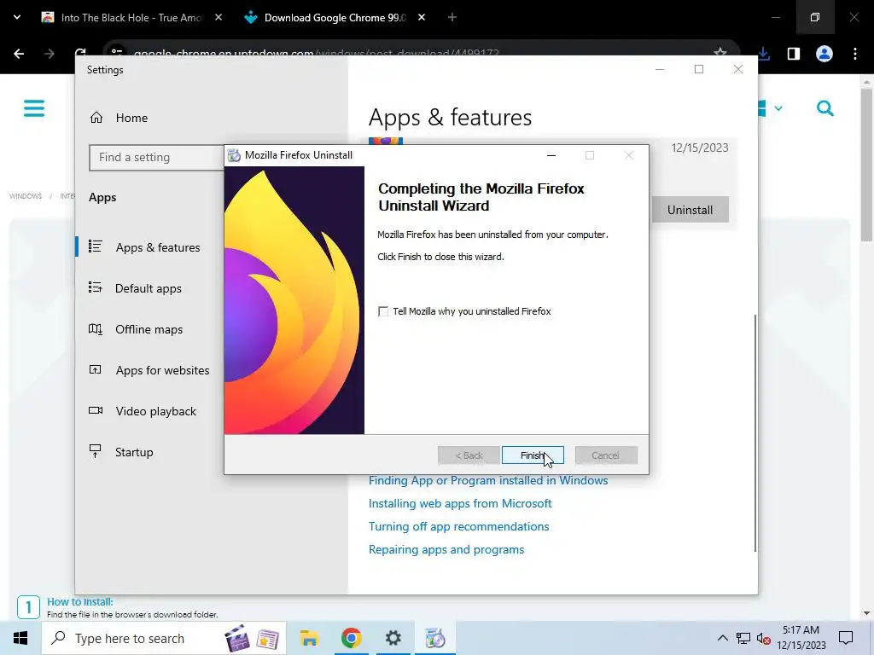Open Settings gear in taskbar
This screenshot has height=655, width=874.
[x=393, y=638]
